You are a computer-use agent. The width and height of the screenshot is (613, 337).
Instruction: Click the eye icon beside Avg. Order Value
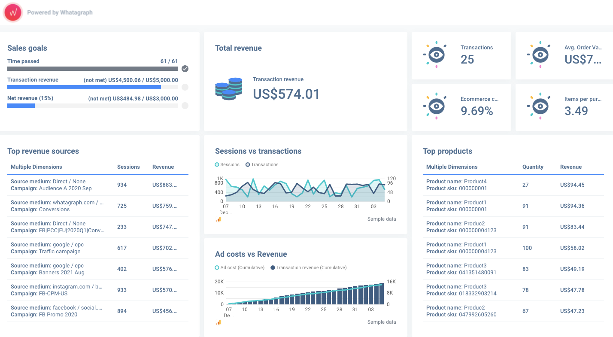(540, 55)
